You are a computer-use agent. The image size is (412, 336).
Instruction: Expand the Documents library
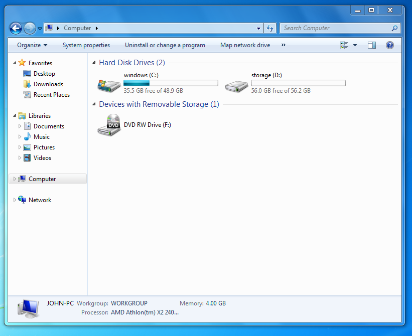20,126
